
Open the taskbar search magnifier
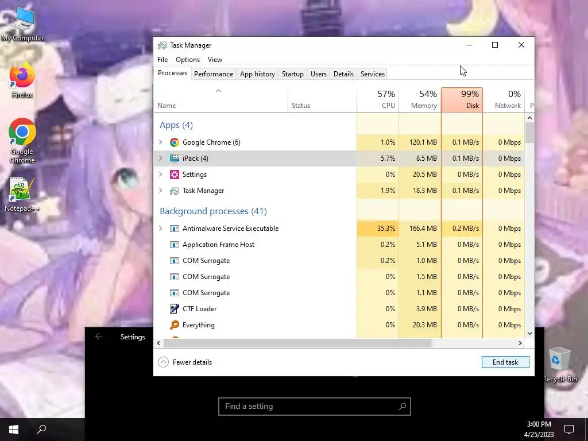tap(41, 430)
